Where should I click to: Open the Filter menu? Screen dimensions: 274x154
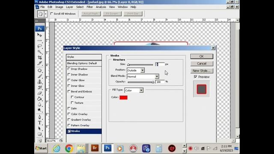[x=89, y=7]
